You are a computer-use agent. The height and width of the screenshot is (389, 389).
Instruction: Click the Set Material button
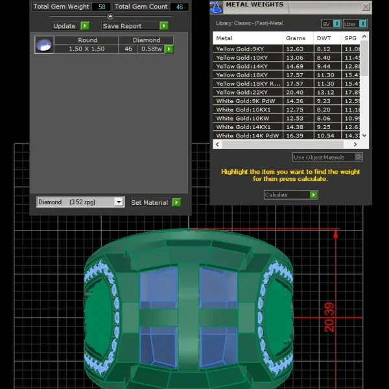tap(156, 202)
